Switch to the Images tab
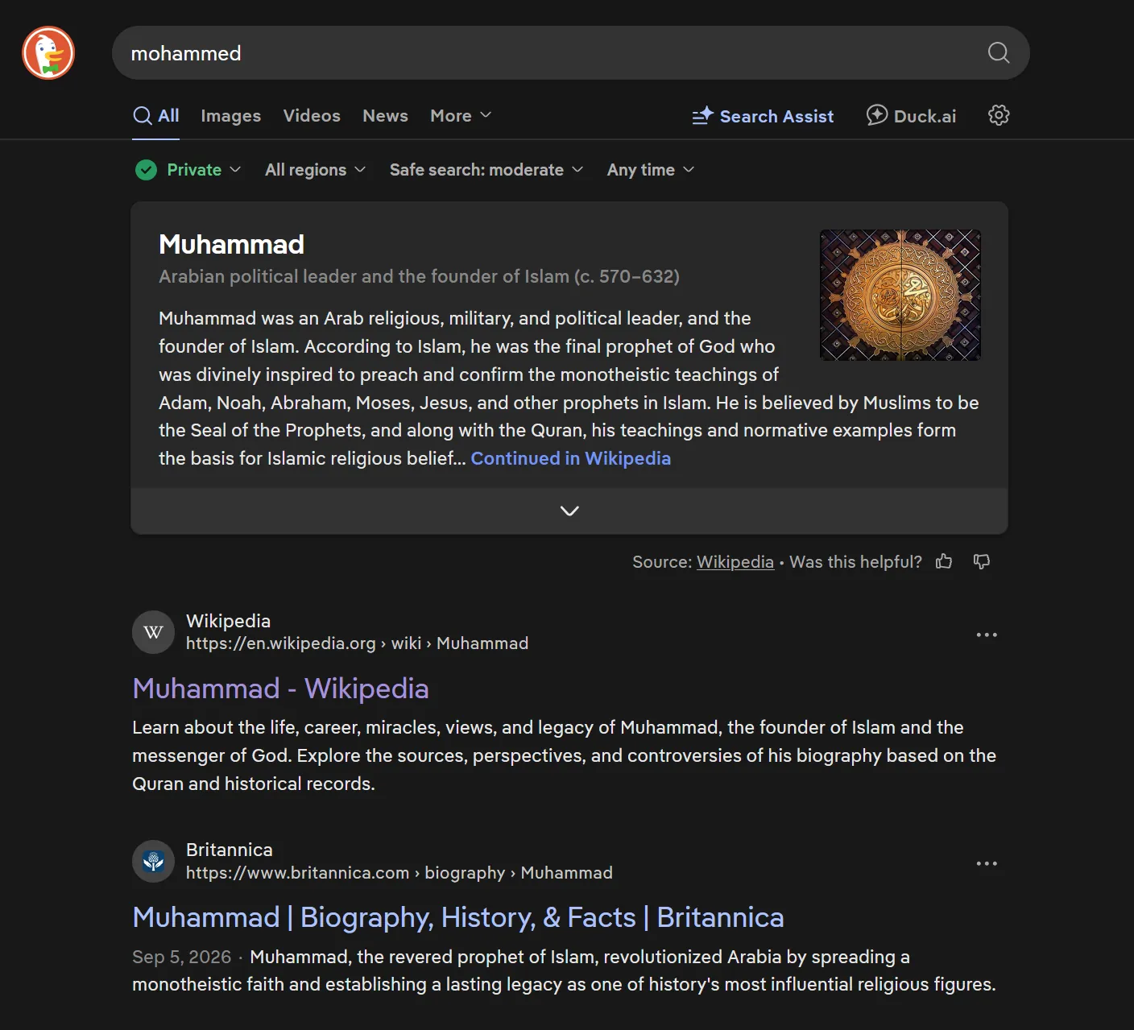The image size is (1134, 1030). 230,116
